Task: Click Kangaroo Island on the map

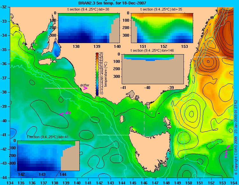Action: pos(47,61)
